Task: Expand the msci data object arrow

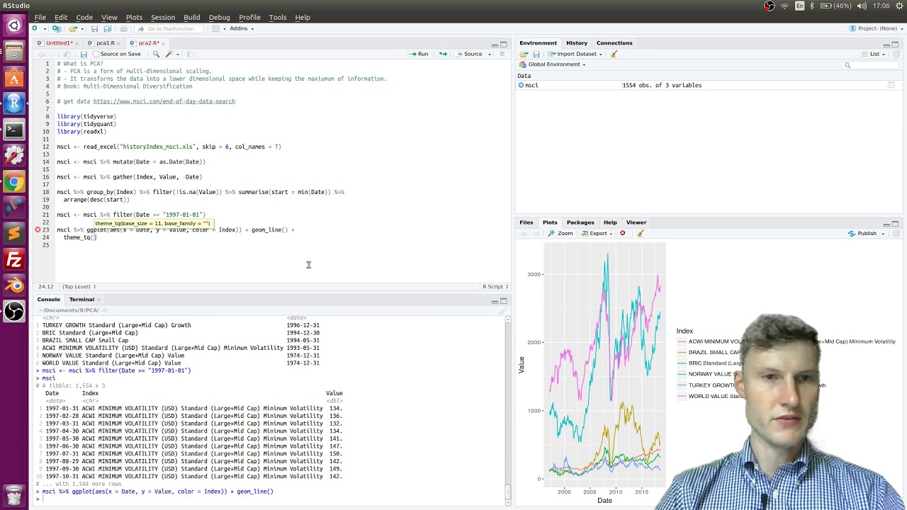Action: 521,85
